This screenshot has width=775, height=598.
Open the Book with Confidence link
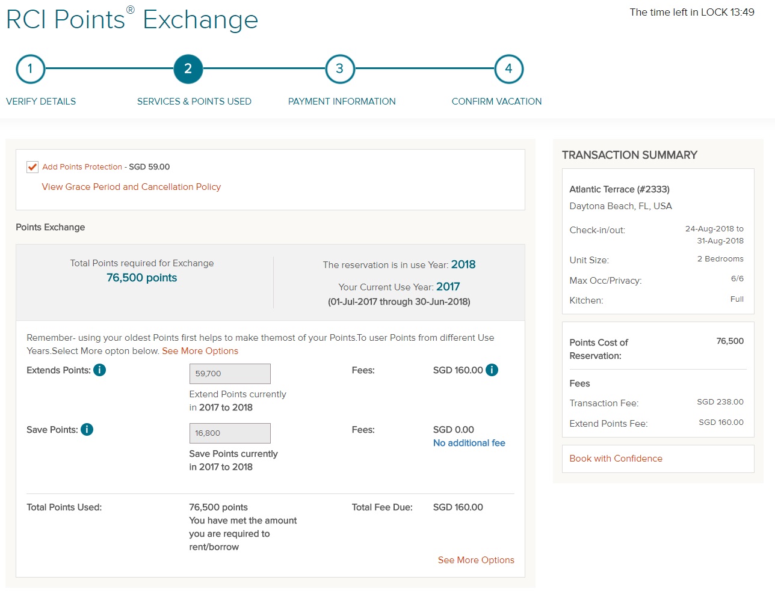coord(616,459)
